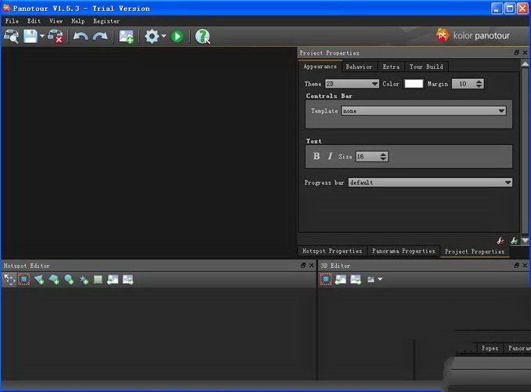This screenshot has height=392, width=531.
Task: Go to previous panorama in Hotspot Editor
Action: (x=113, y=279)
